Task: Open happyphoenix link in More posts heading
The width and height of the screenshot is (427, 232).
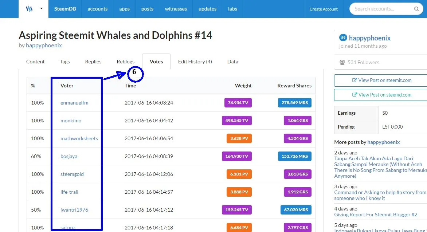Action: (383, 142)
